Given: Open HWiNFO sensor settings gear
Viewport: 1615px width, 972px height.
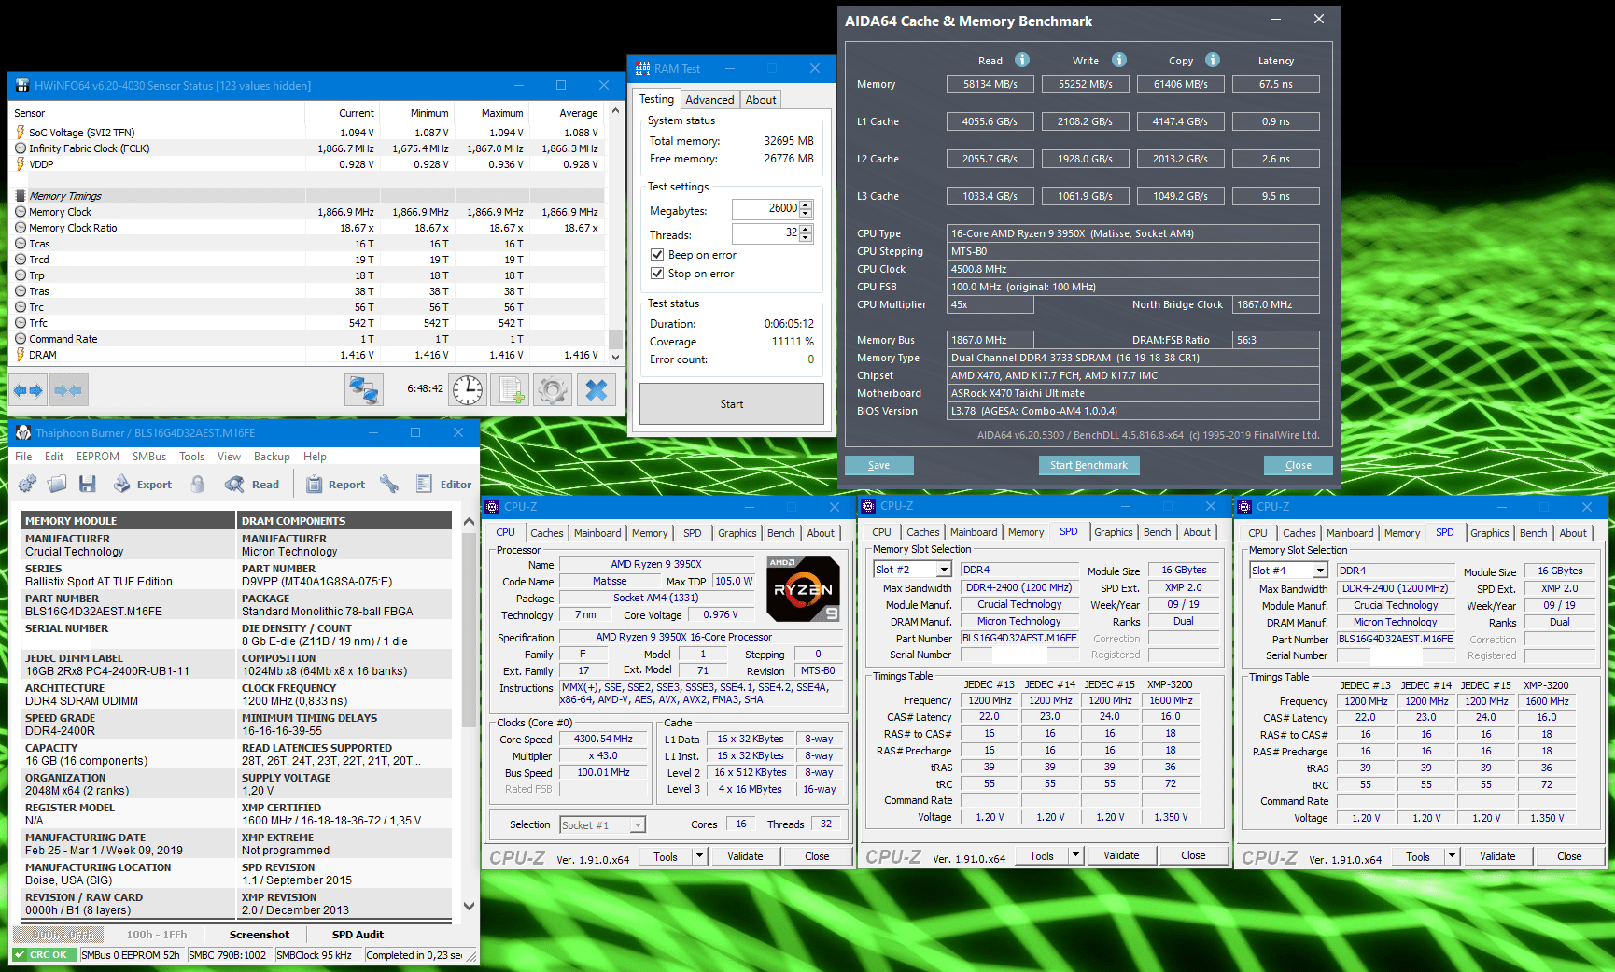Looking at the screenshot, I should [x=552, y=389].
